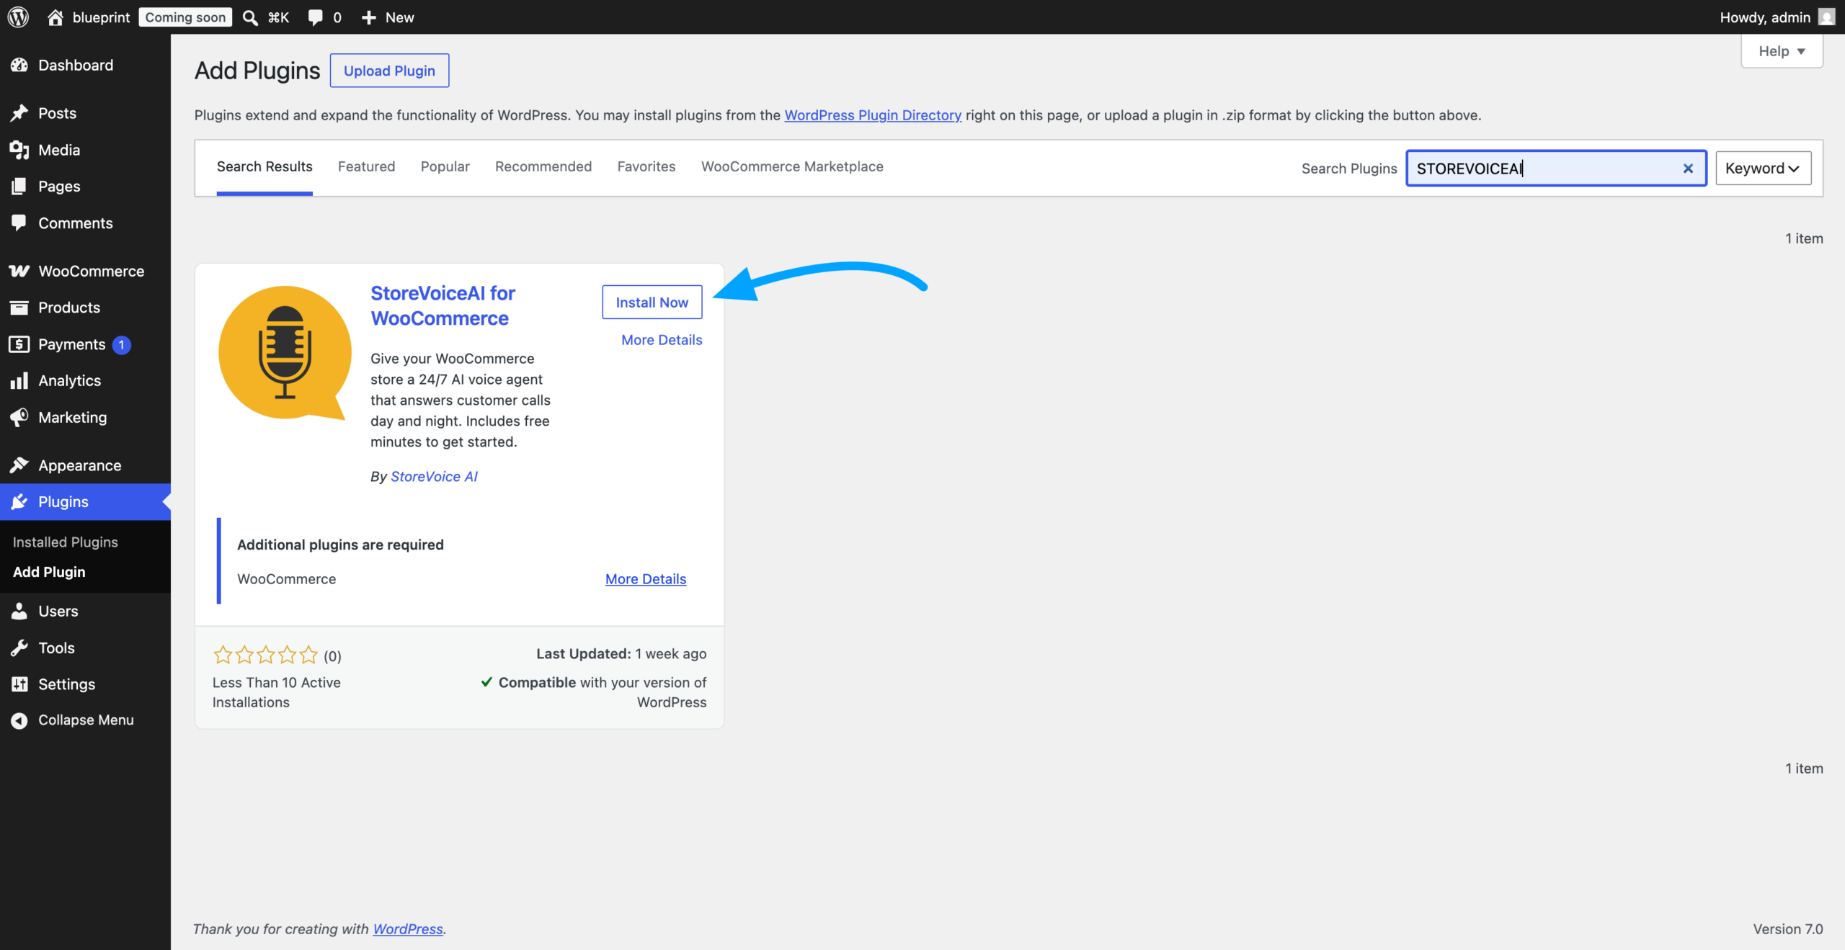Screen dimensions: 1845x950
Task: Visit the blueprint site home icon
Action: (55, 17)
